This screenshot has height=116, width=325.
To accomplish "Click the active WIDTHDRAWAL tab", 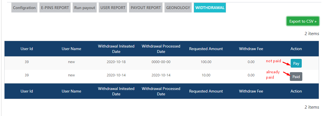I will point(210,8).
